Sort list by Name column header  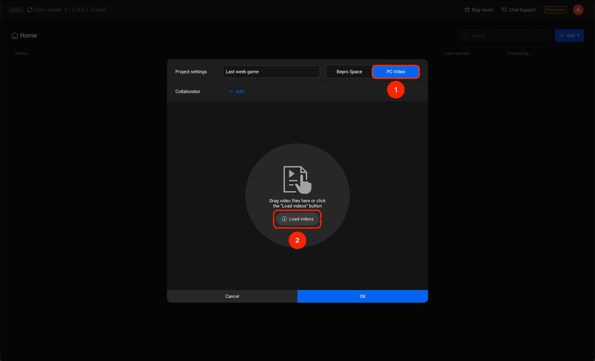tap(21, 53)
